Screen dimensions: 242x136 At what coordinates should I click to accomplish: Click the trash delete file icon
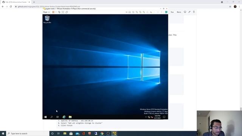coord(194,12)
